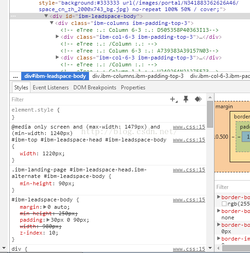Open www.css:15 link beside .ibm-landing-page rule
This screenshot has width=250, height=253.
pyautogui.click(x=189, y=170)
